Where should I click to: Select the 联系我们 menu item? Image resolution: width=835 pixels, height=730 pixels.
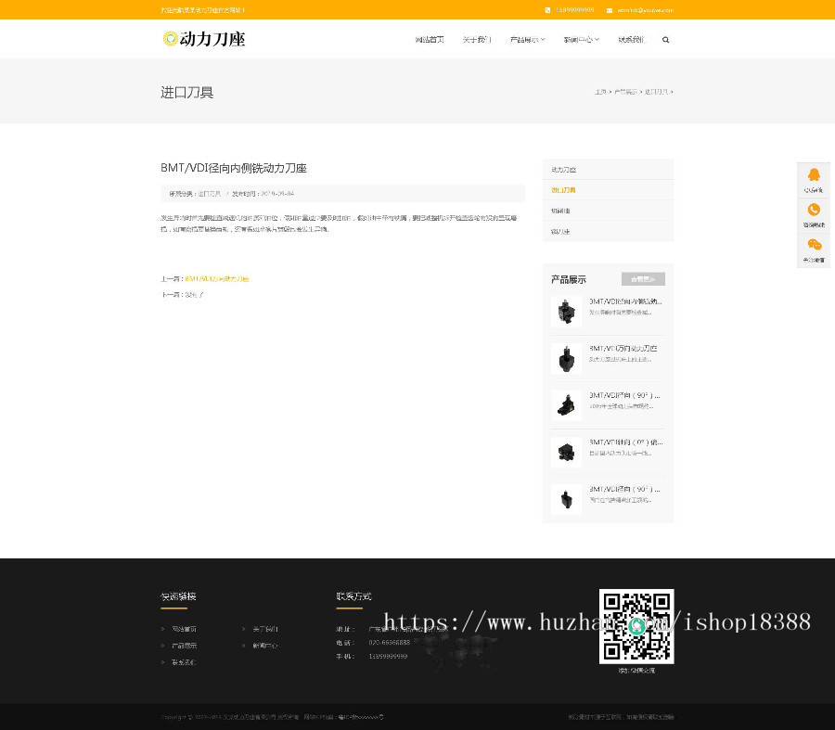pos(631,39)
